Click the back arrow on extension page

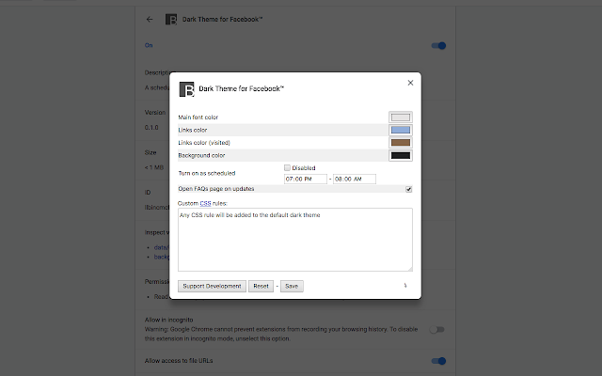click(x=150, y=19)
